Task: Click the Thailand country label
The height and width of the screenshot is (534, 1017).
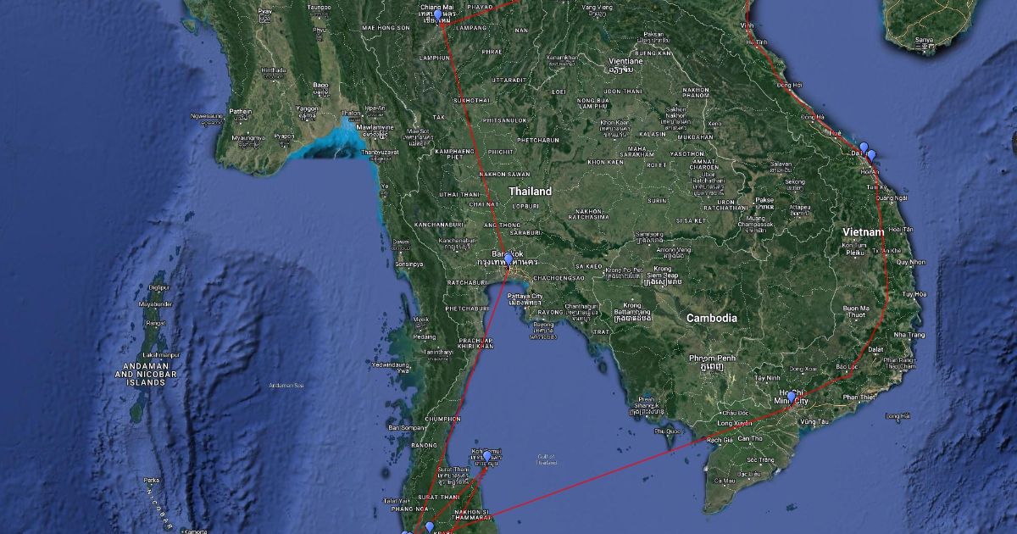Action: coord(530,192)
